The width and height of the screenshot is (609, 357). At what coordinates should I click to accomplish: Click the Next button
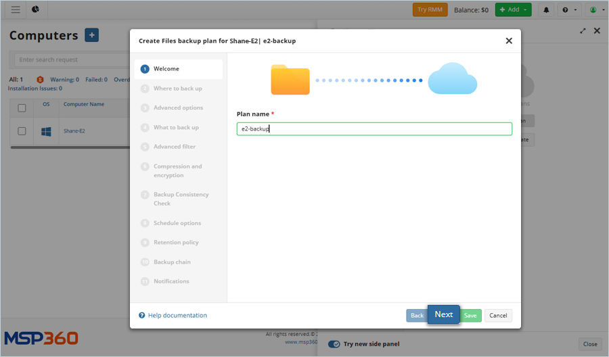[x=443, y=314]
